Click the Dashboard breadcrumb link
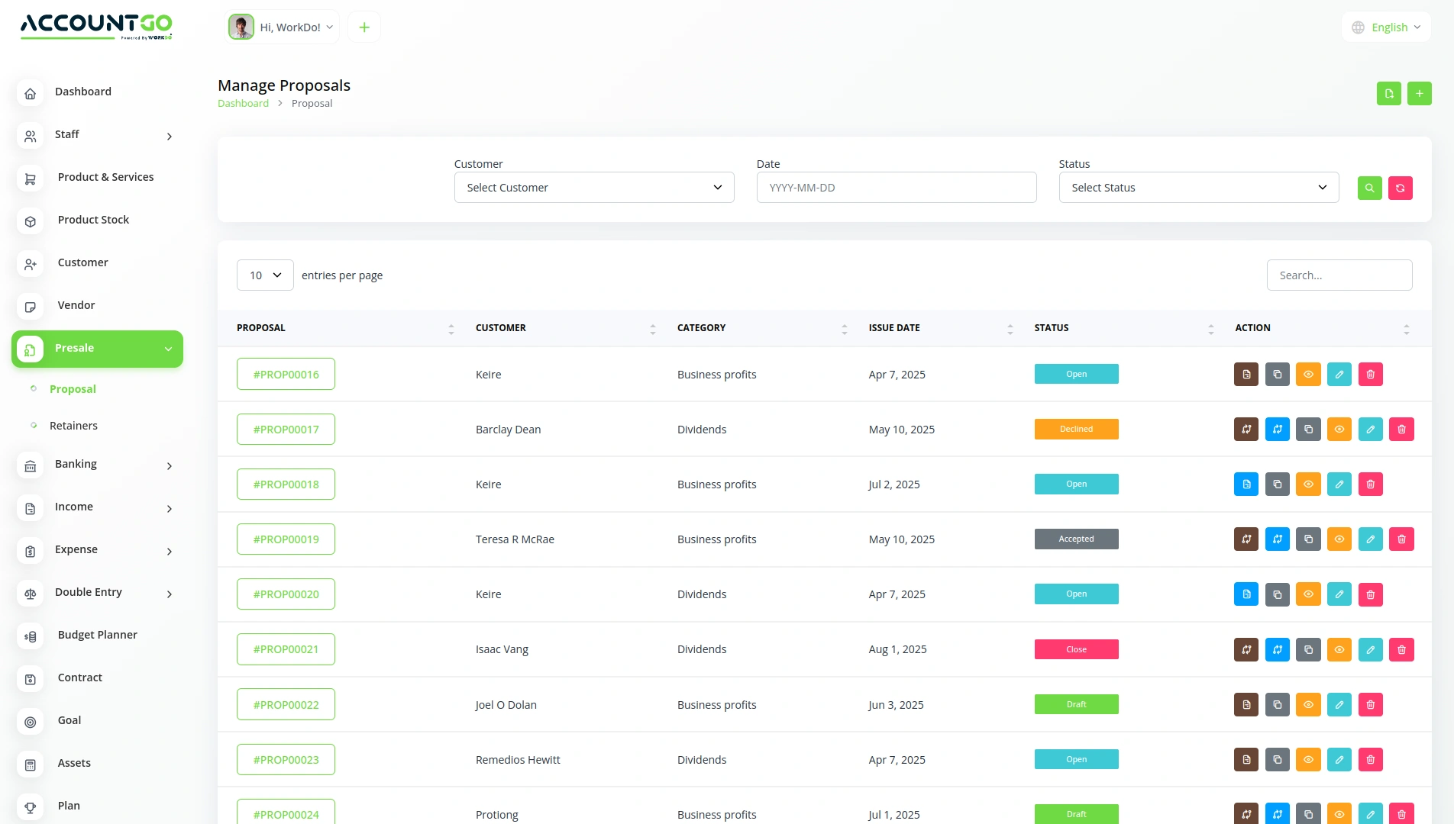Image resolution: width=1454 pixels, height=824 pixels. click(x=243, y=104)
